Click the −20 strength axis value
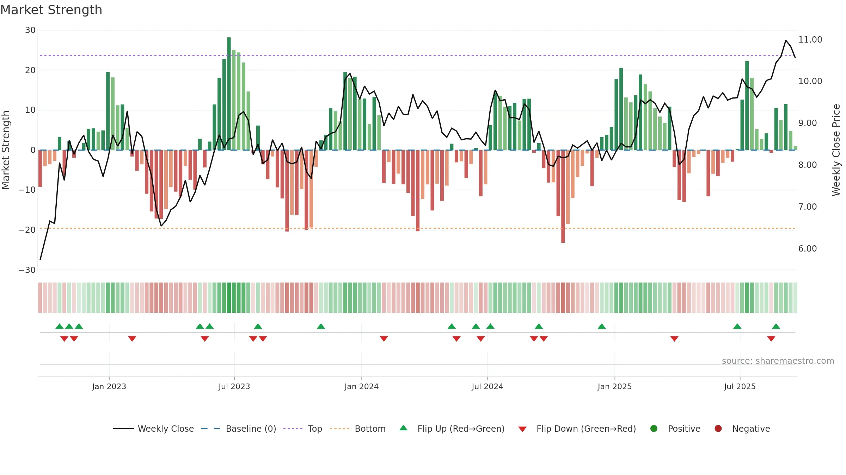This screenshot has height=475, width=846. click(x=27, y=230)
